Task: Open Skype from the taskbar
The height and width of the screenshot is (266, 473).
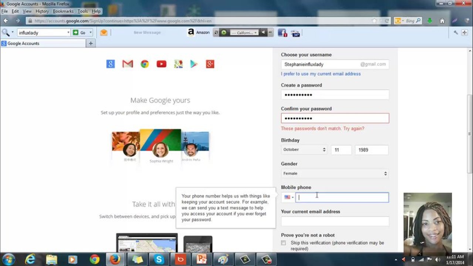Action: click(159, 259)
